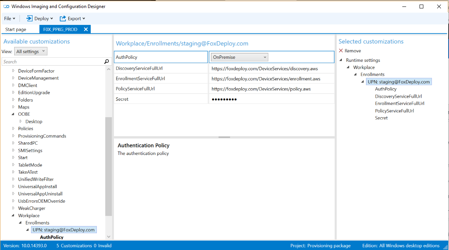Switch to the Start page tab

16,29
